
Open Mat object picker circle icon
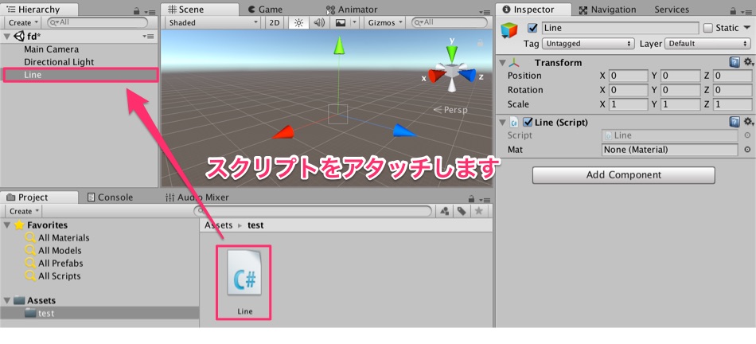(747, 150)
